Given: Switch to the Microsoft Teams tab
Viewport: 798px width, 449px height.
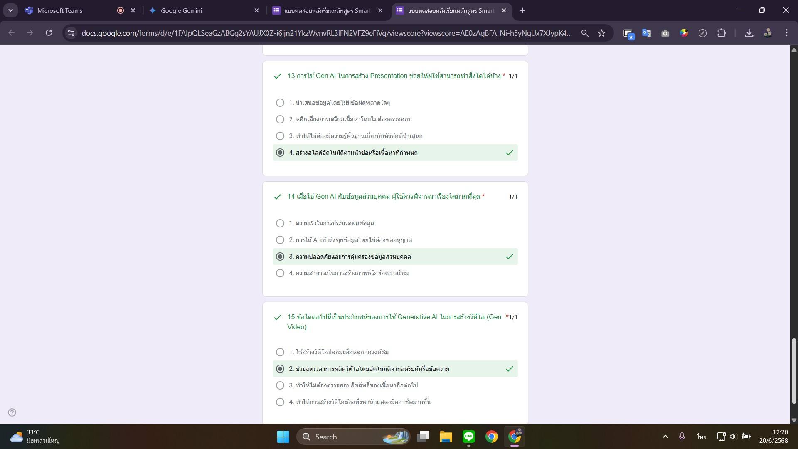Looking at the screenshot, I should point(60,11).
